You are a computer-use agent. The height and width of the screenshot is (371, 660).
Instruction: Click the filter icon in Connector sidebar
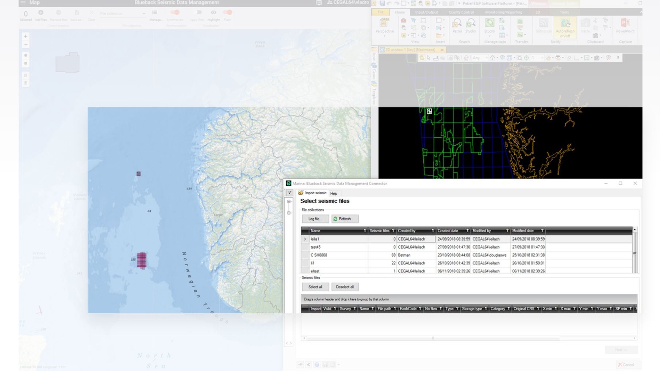pos(289,193)
